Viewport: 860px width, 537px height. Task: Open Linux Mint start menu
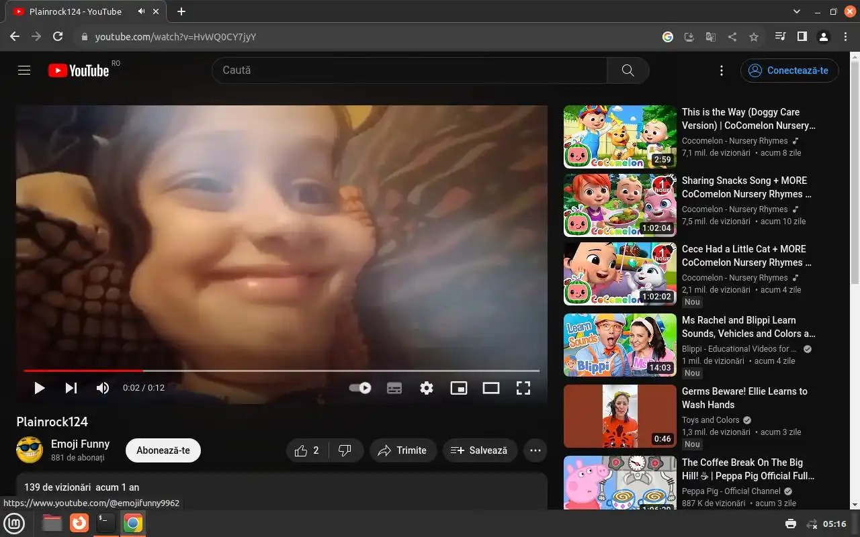(15, 524)
